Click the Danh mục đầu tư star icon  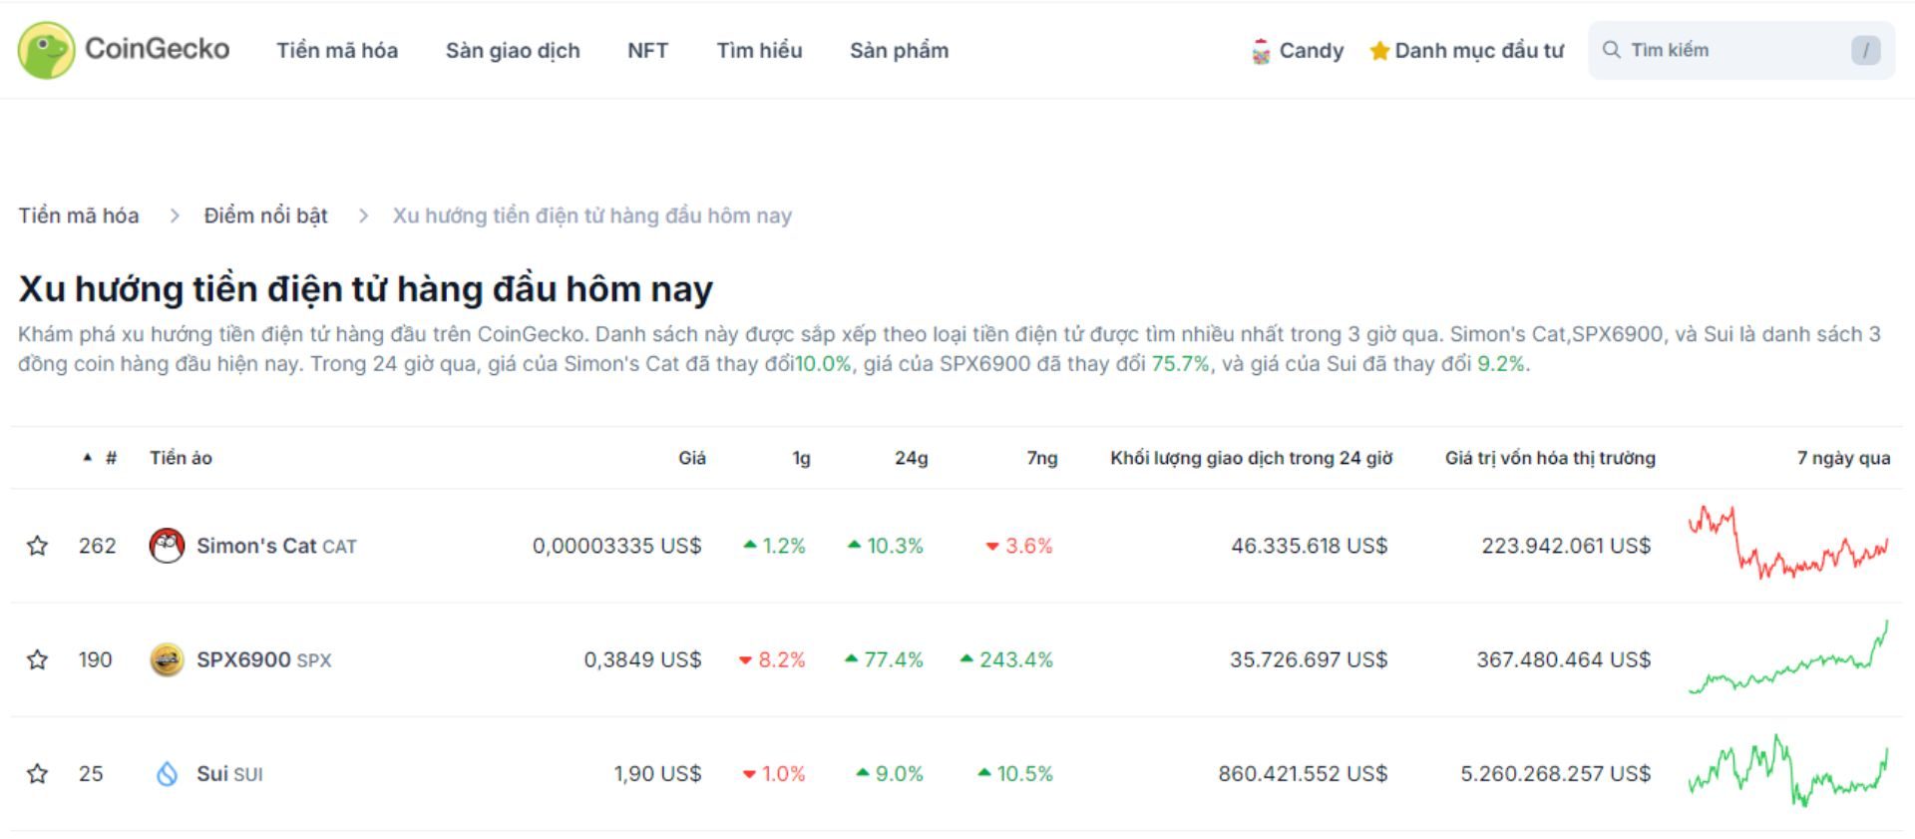click(x=1379, y=51)
